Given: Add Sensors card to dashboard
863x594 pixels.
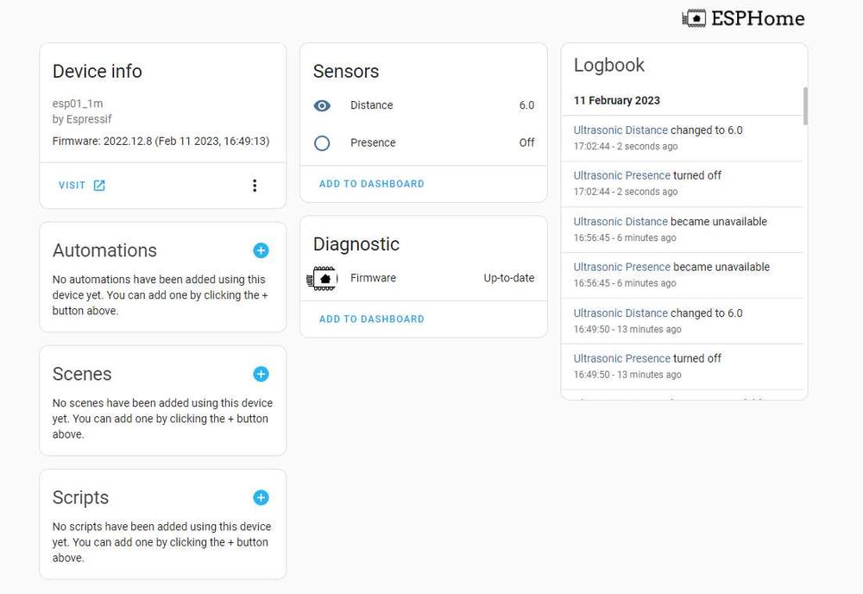Looking at the screenshot, I should [371, 184].
